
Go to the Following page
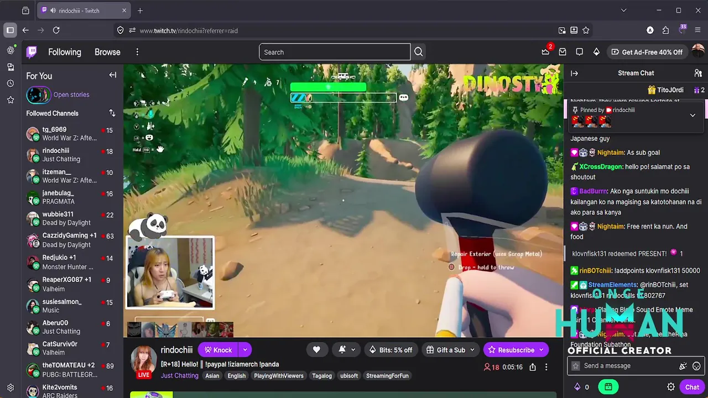point(65,52)
